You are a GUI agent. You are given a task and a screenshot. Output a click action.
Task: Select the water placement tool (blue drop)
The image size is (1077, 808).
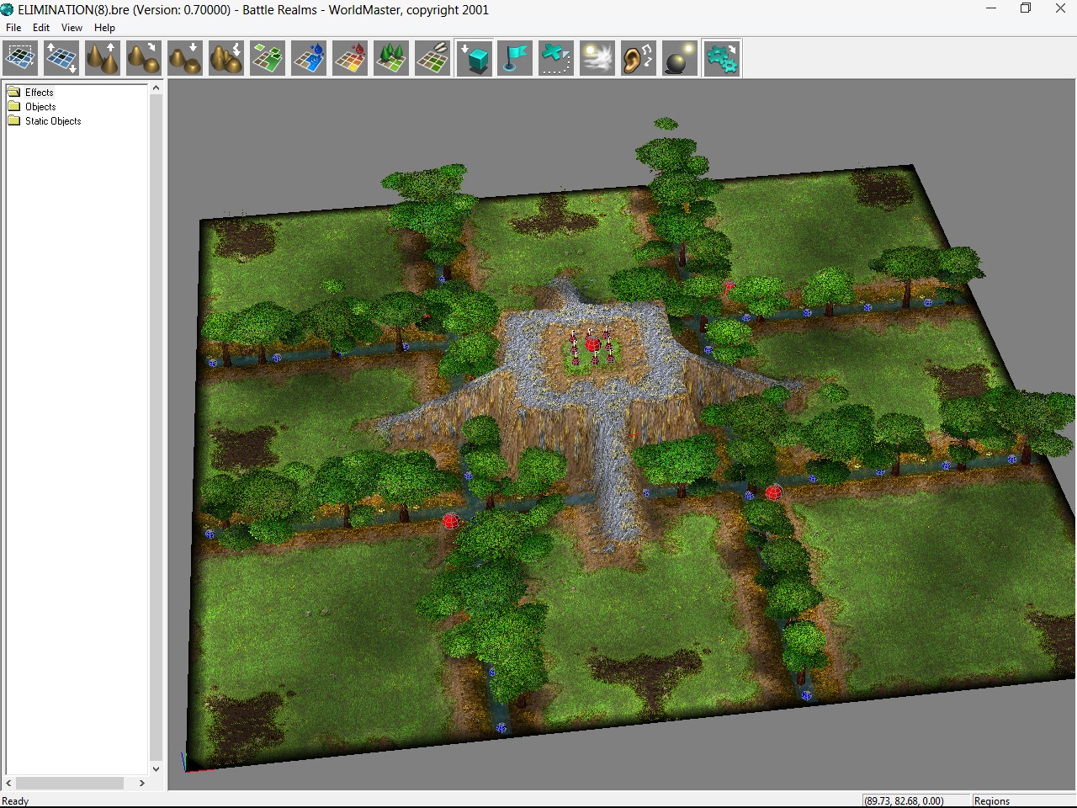[x=309, y=59]
